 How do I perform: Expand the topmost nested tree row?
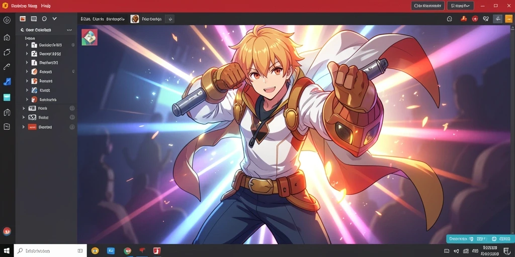(27, 45)
